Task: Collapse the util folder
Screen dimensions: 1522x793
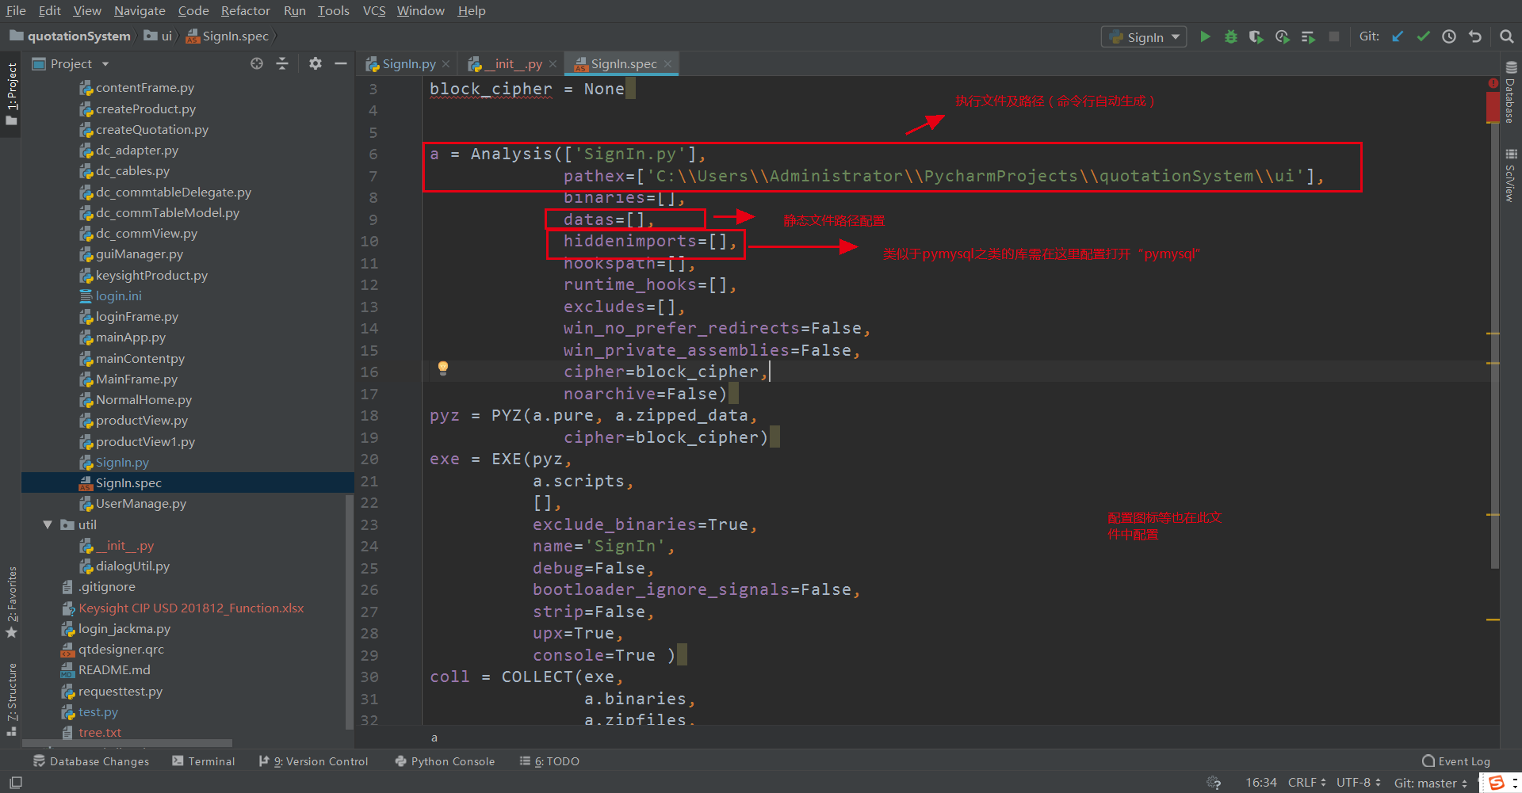Action: point(48,524)
